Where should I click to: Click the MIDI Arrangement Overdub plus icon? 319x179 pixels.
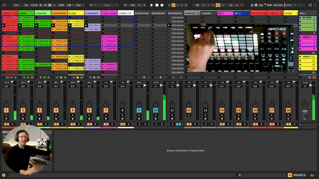pyautogui.click(x=169, y=5)
